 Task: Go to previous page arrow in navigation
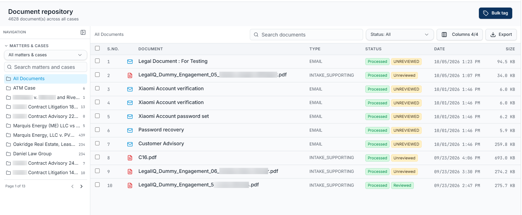(x=72, y=186)
